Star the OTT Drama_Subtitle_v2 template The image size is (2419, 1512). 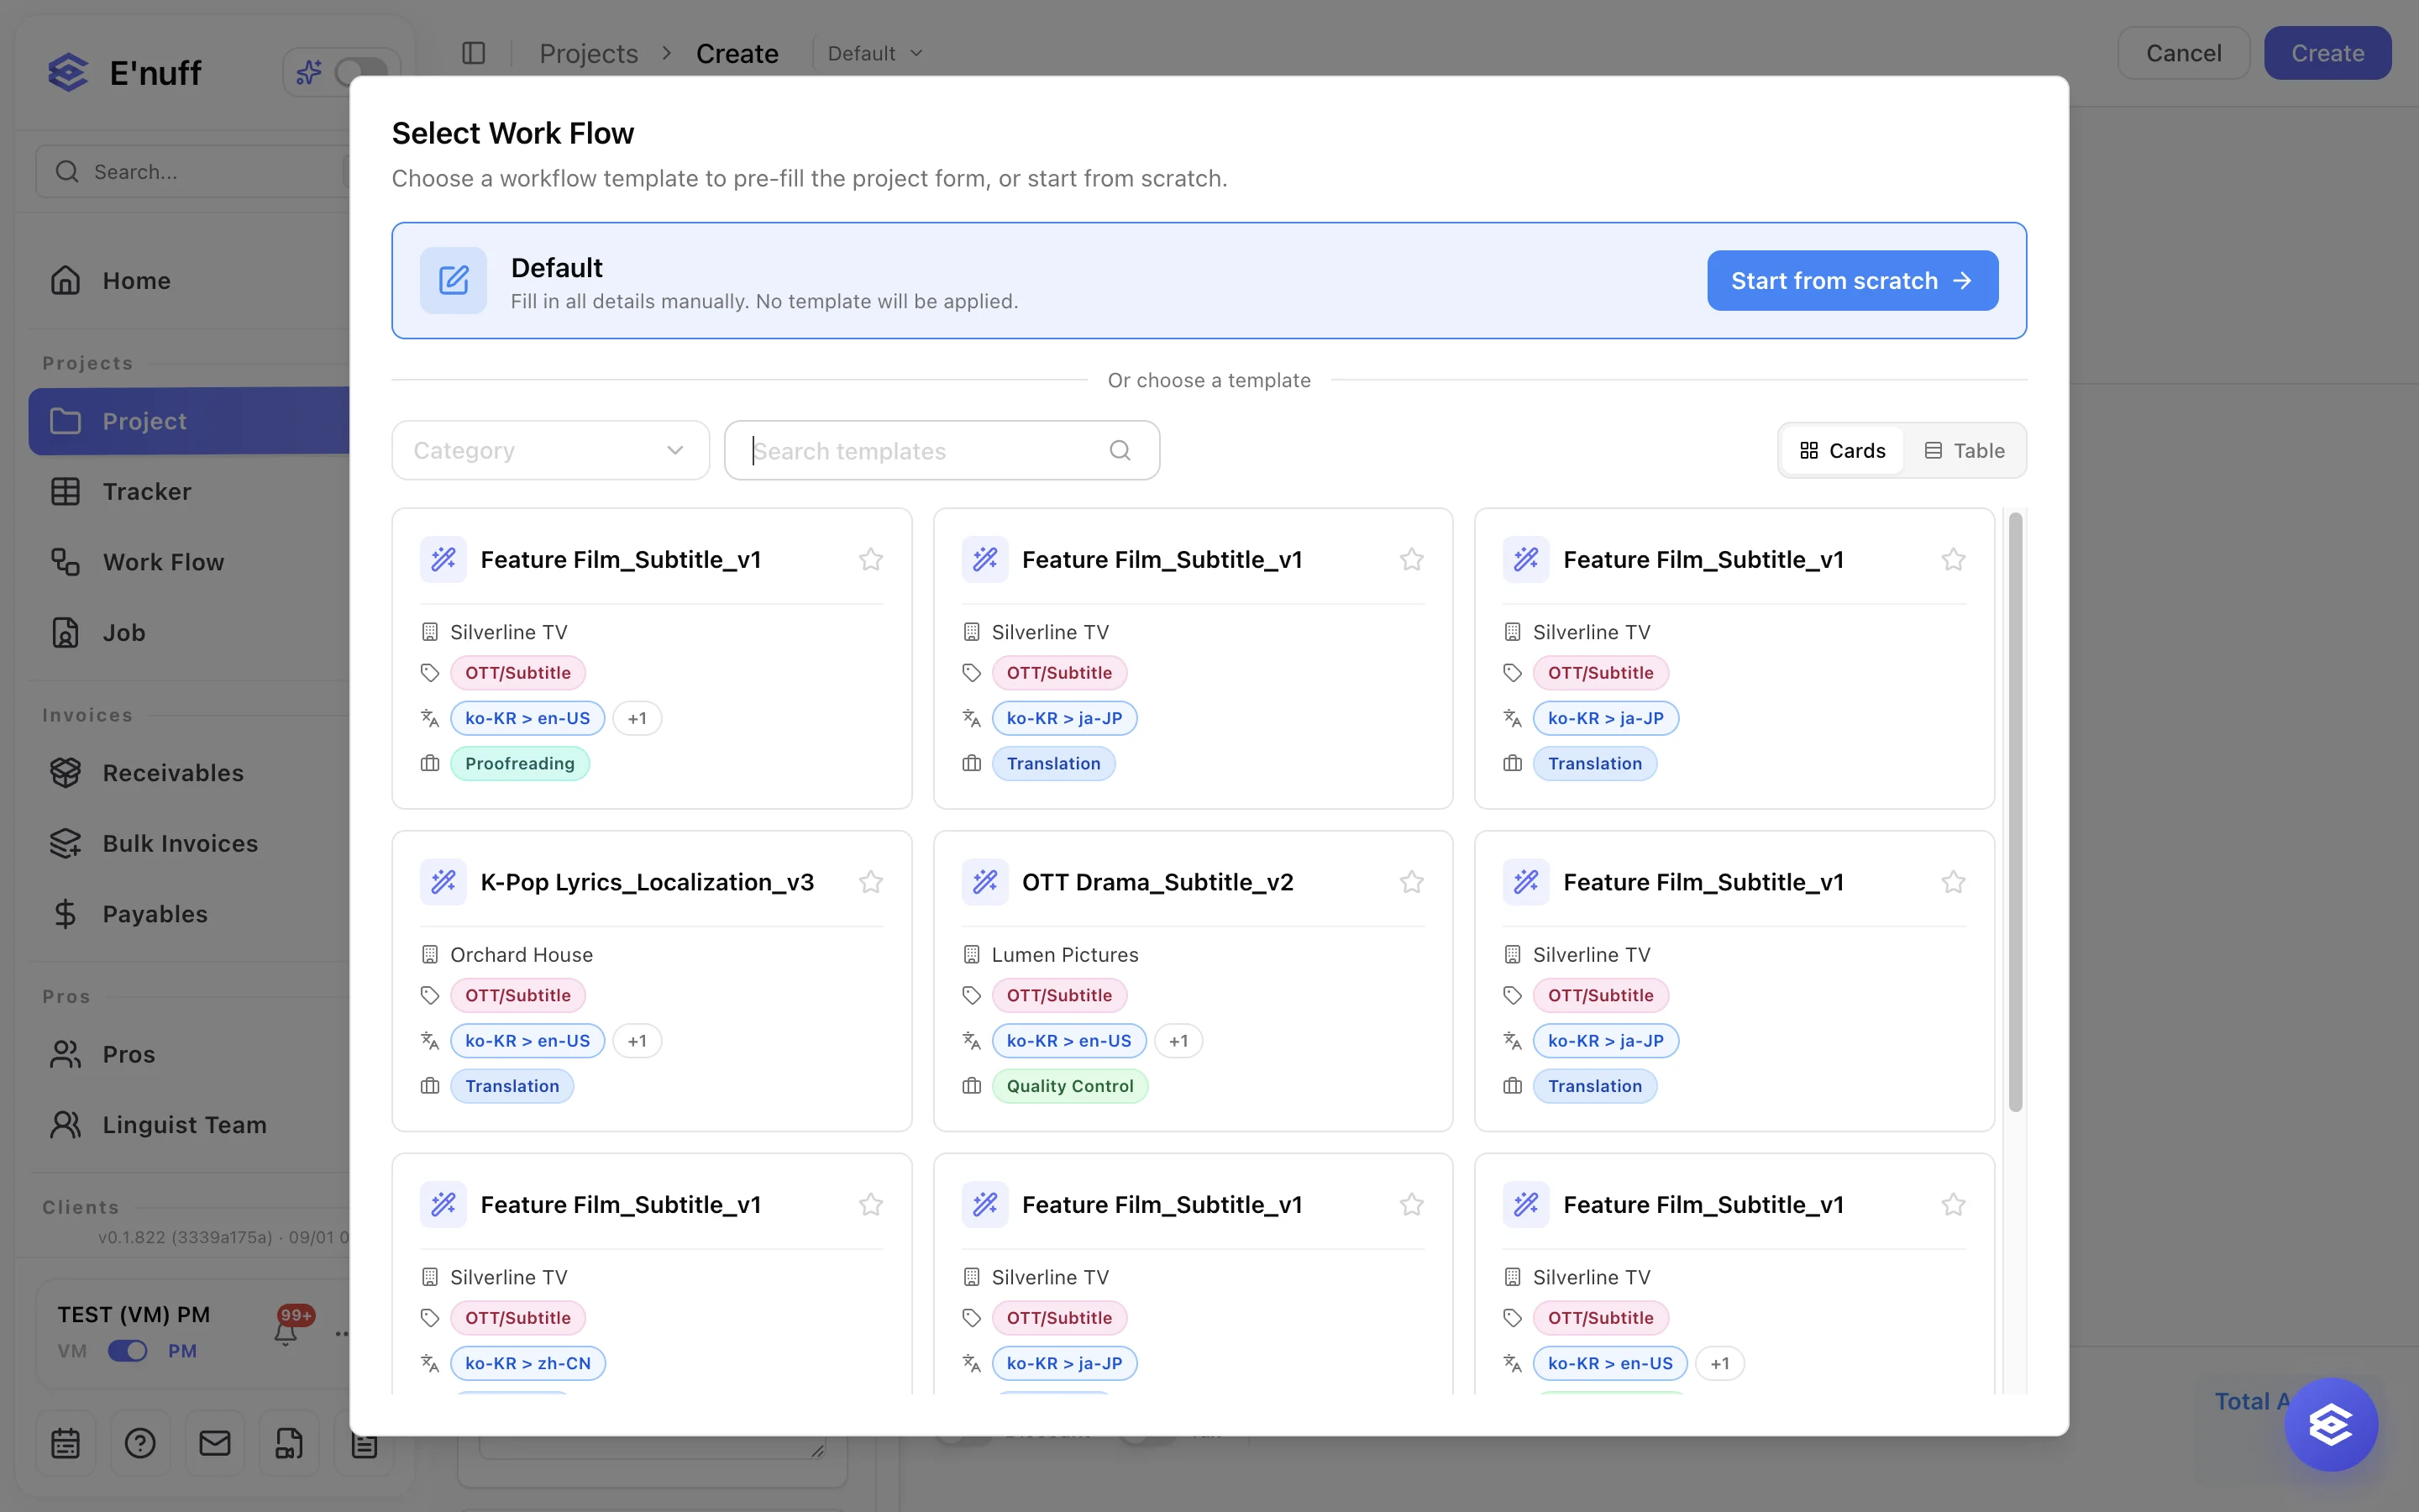tap(1411, 882)
